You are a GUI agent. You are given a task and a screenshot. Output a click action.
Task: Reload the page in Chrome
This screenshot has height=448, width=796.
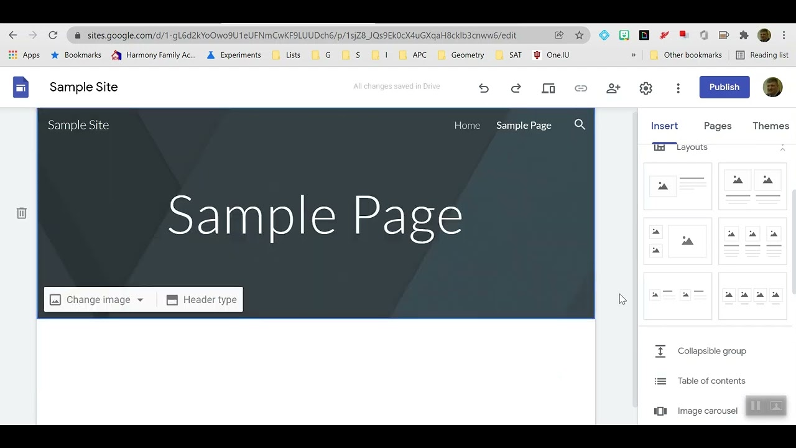tap(53, 35)
